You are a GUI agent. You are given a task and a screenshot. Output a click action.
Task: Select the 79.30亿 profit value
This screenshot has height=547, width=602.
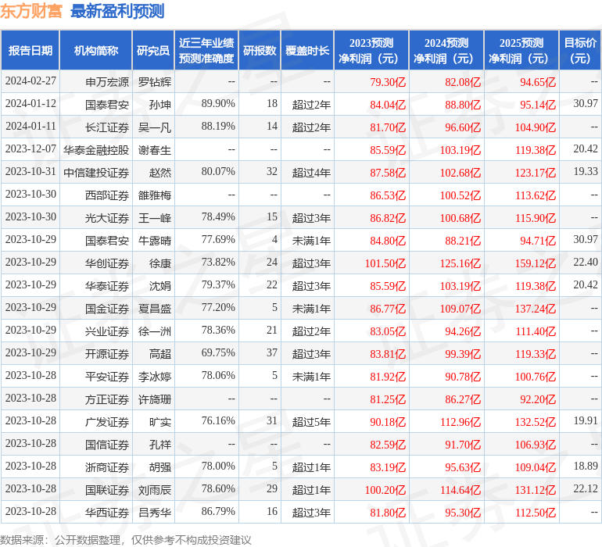(x=388, y=82)
